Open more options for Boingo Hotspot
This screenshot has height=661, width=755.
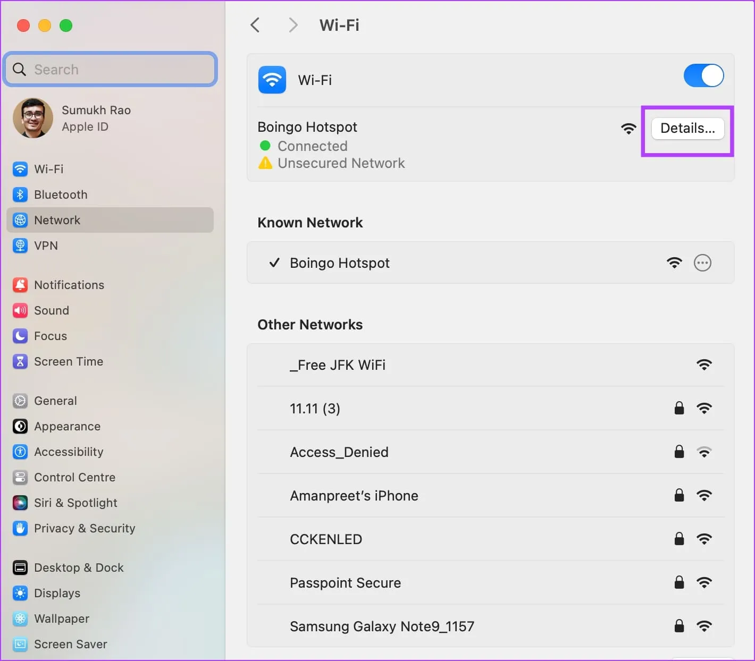(702, 263)
